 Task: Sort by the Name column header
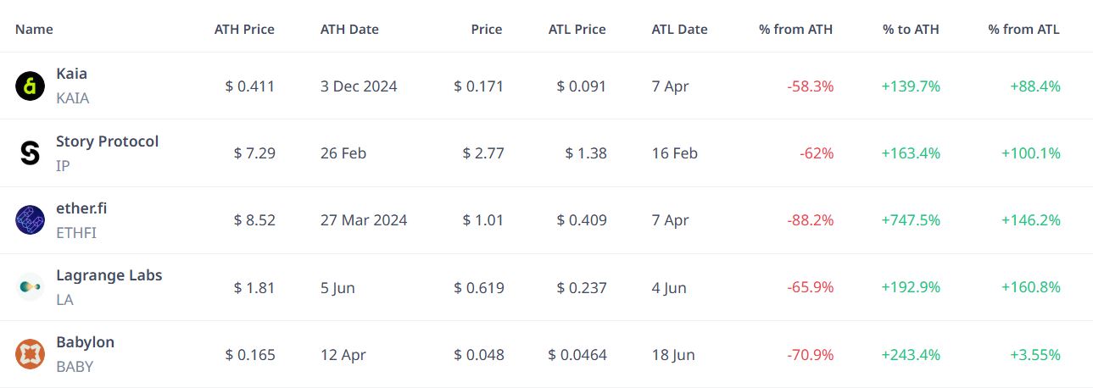[x=34, y=29]
